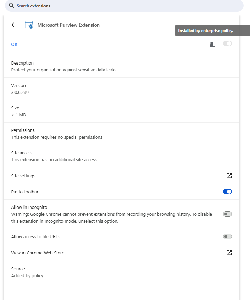252x300 pixels.
Task: Click the Microsoft Purview Extension title
Action: (68, 25)
